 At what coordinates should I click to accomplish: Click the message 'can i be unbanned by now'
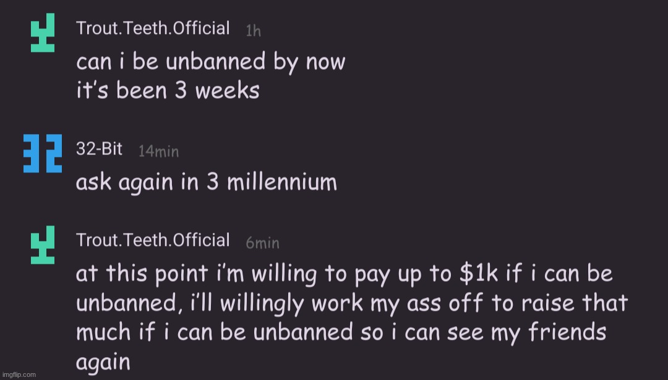click(x=210, y=62)
